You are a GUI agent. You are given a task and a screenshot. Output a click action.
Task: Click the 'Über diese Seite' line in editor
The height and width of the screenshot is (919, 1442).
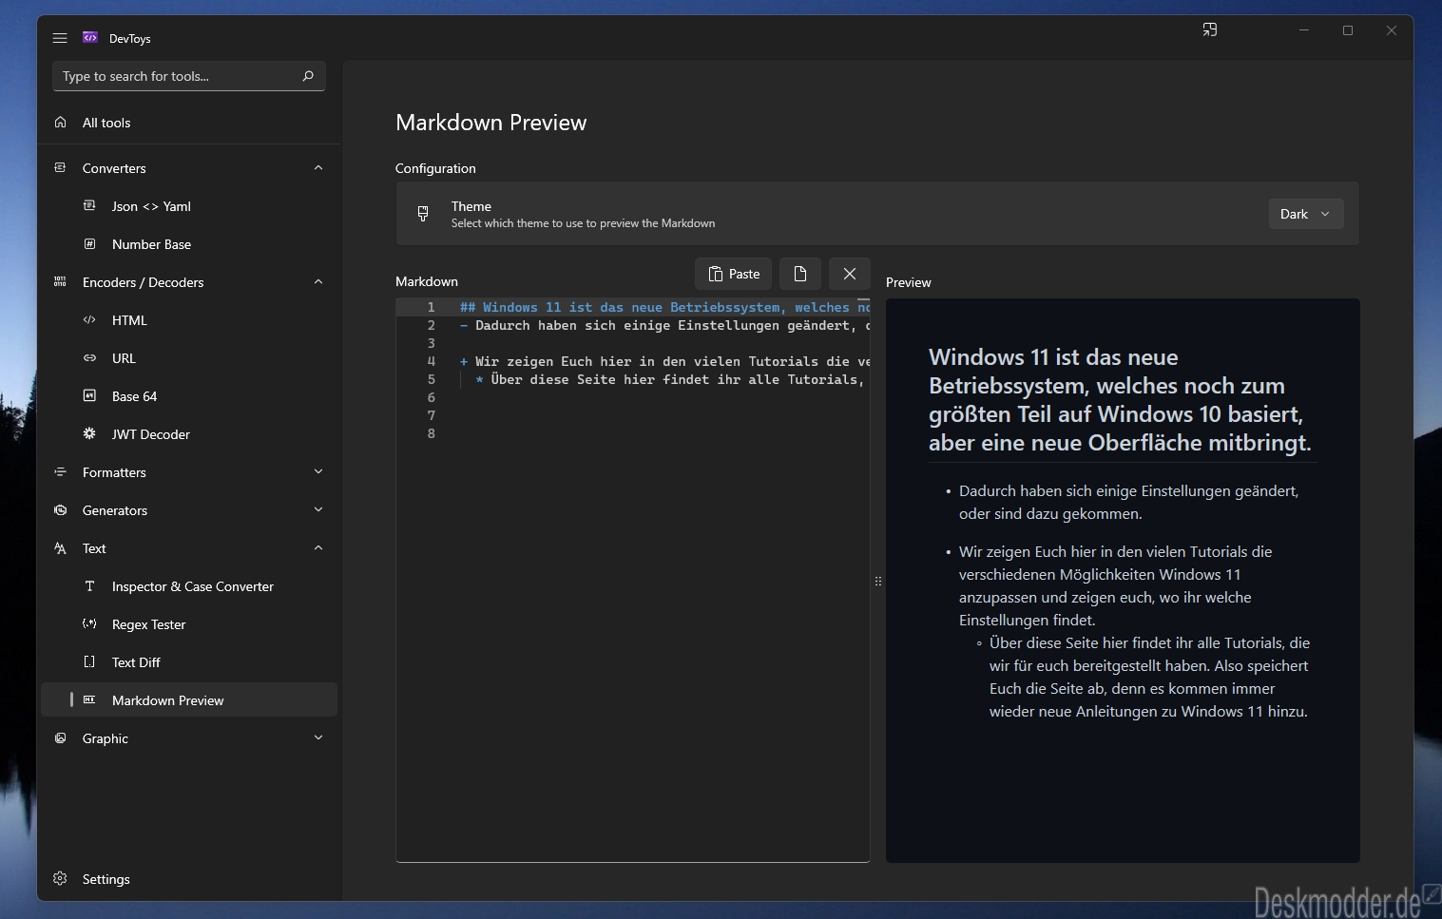[672, 379]
